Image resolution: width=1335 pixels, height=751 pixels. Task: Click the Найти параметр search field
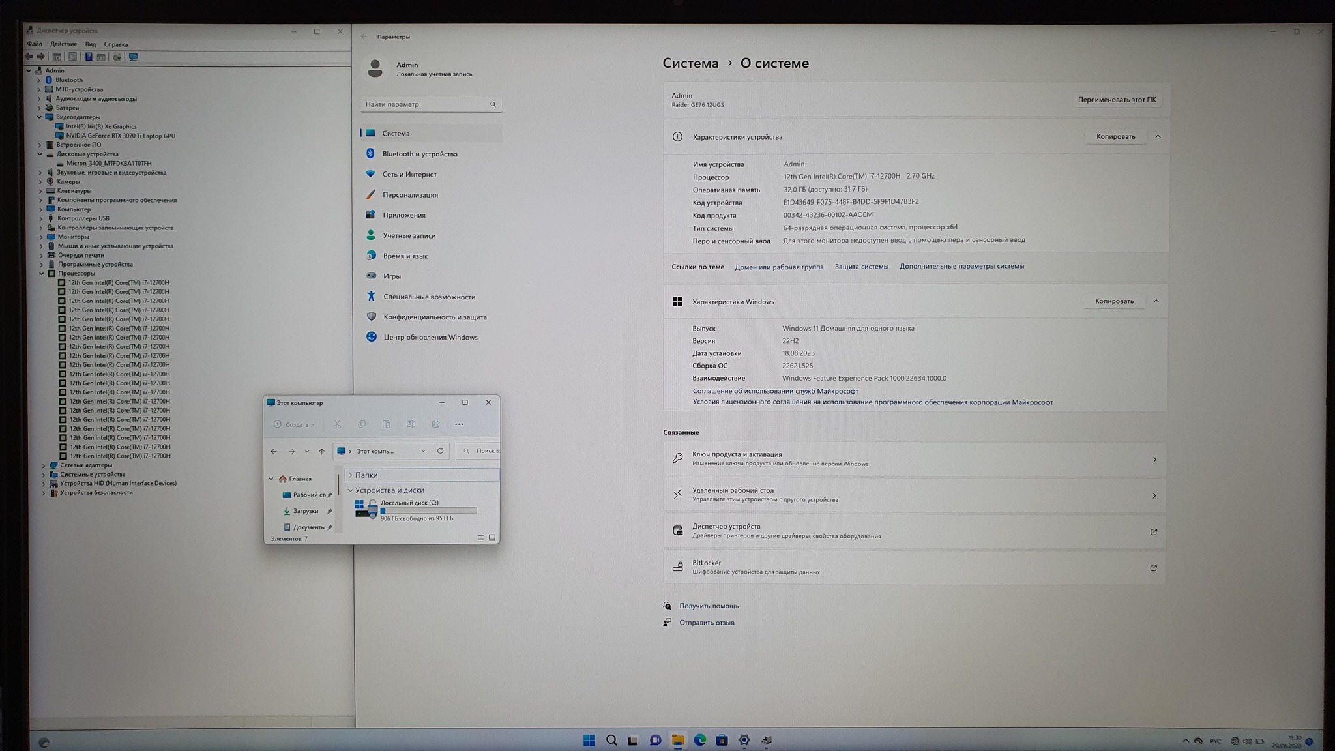(x=425, y=104)
